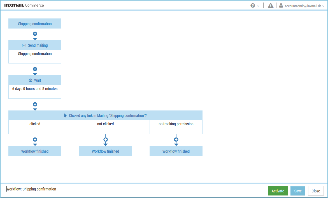
Task: Add a step under the not clicked branch
Action: pos(106,140)
